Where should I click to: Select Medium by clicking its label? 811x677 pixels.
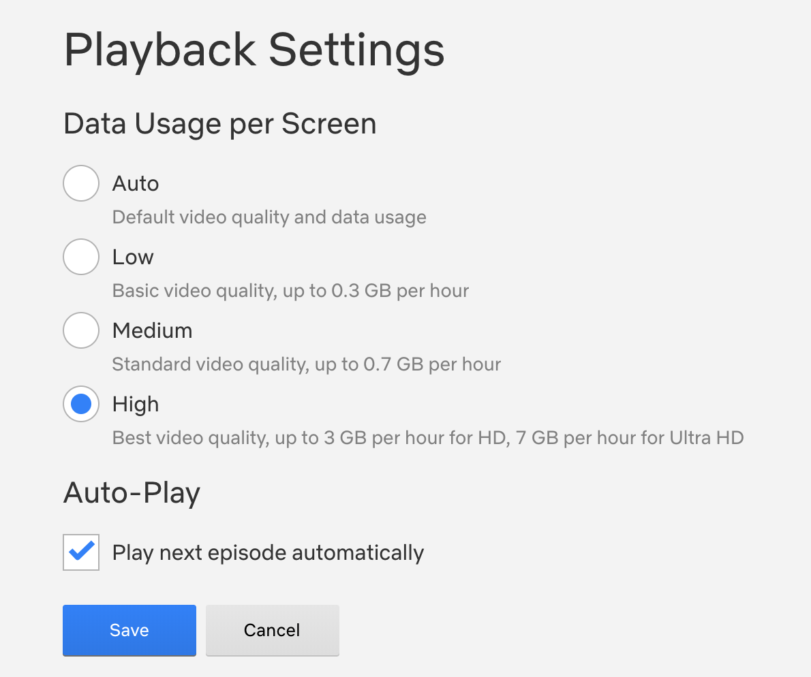tap(152, 330)
